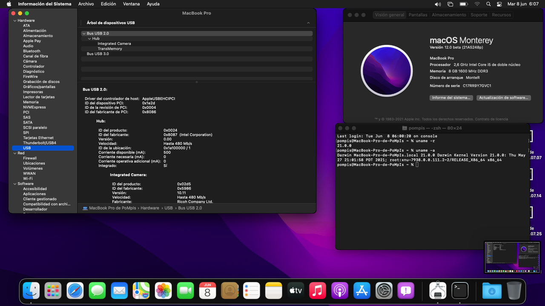Screen dimensions: 545x306
Task: Open Finder from the dock
Action: (x=31, y=291)
